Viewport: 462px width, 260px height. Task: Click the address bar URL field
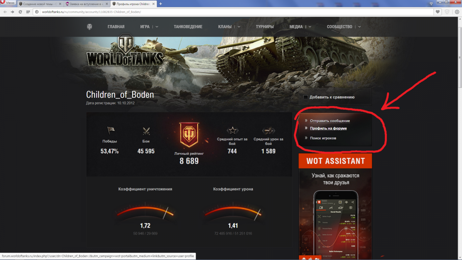(233, 12)
